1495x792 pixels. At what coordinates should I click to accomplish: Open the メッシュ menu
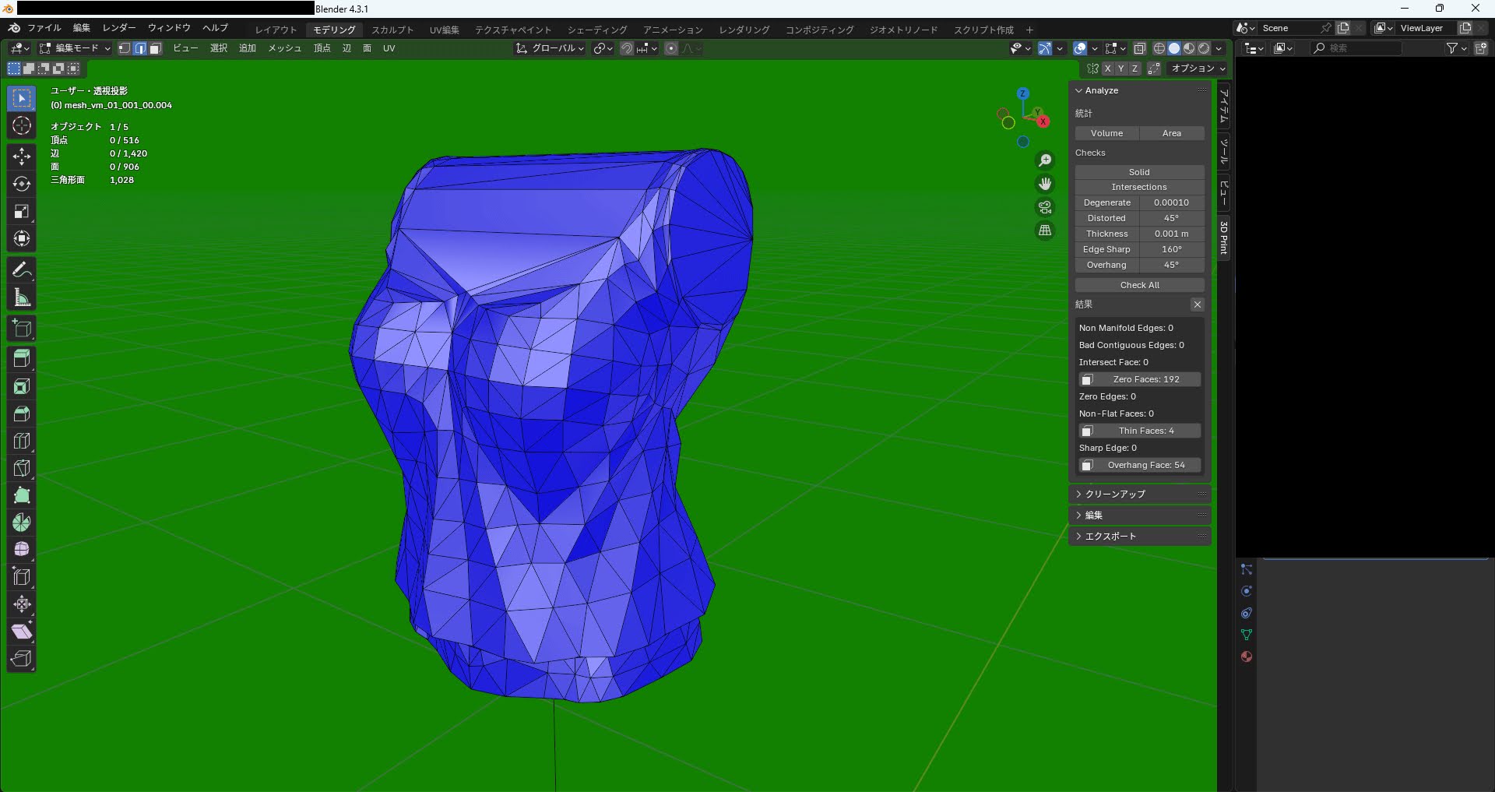tap(284, 48)
